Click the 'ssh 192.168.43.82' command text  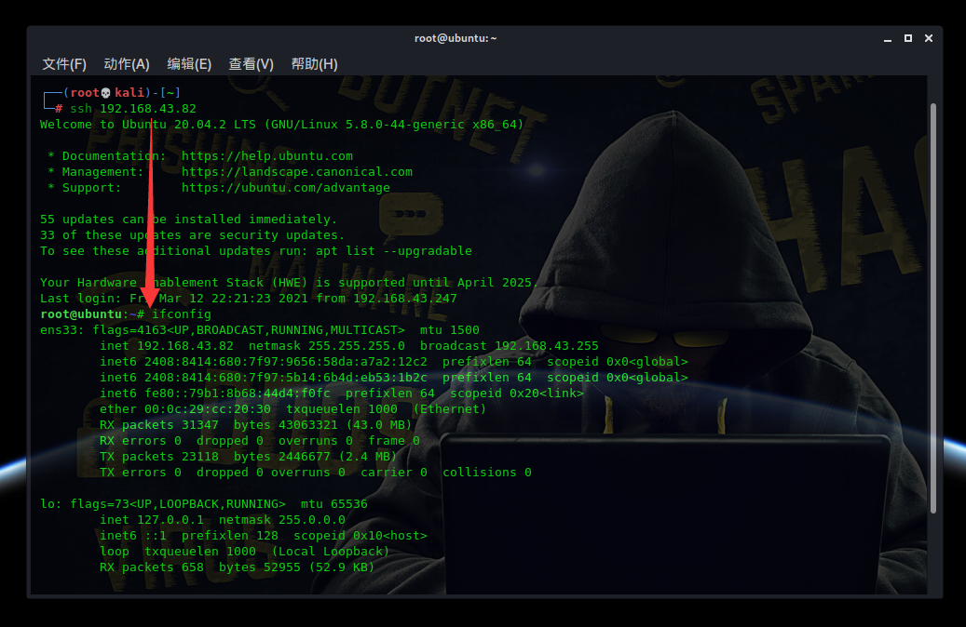tap(133, 108)
